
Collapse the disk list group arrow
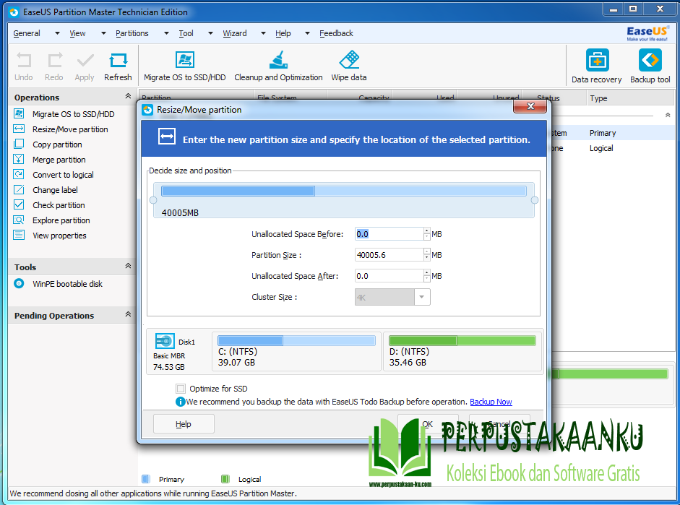(x=668, y=115)
